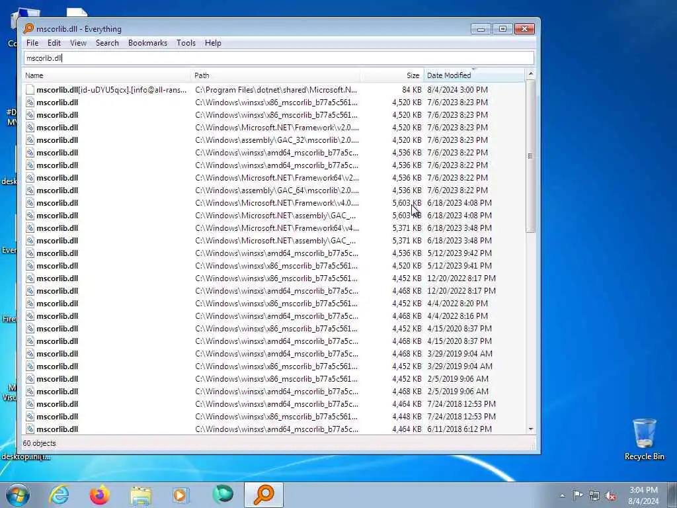The image size is (677, 508).
Task: Launch Internet Explorer from the taskbar
Action: (x=59, y=495)
